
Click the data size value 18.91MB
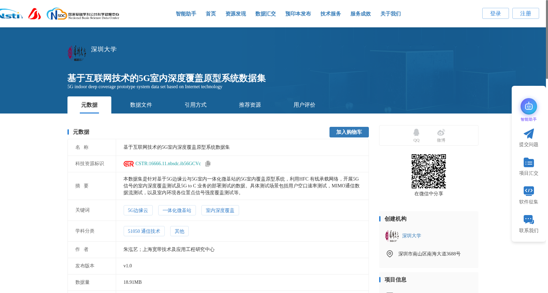(x=133, y=282)
